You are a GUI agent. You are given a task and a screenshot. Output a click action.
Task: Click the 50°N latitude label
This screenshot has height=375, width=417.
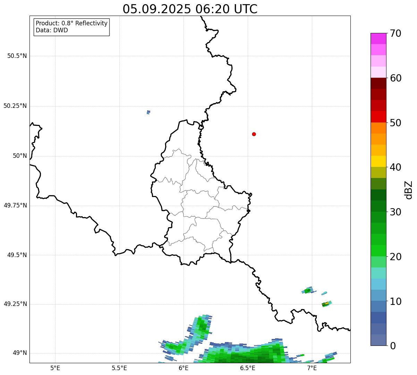pos(20,156)
